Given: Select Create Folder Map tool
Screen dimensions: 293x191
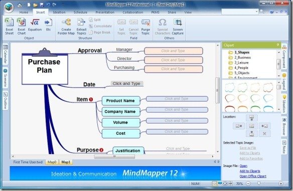Looking at the screenshot, I should point(66,26).
